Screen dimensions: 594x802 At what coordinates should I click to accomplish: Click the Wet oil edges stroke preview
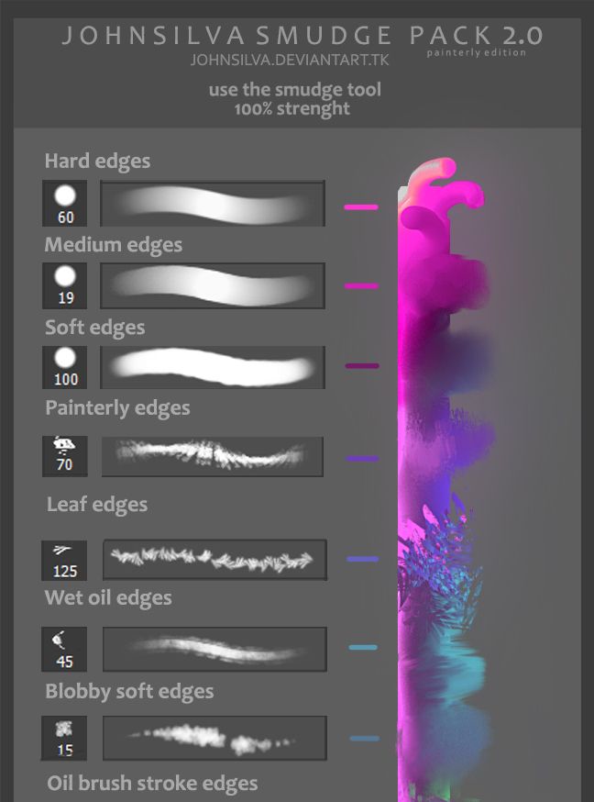tap(214, 649)
